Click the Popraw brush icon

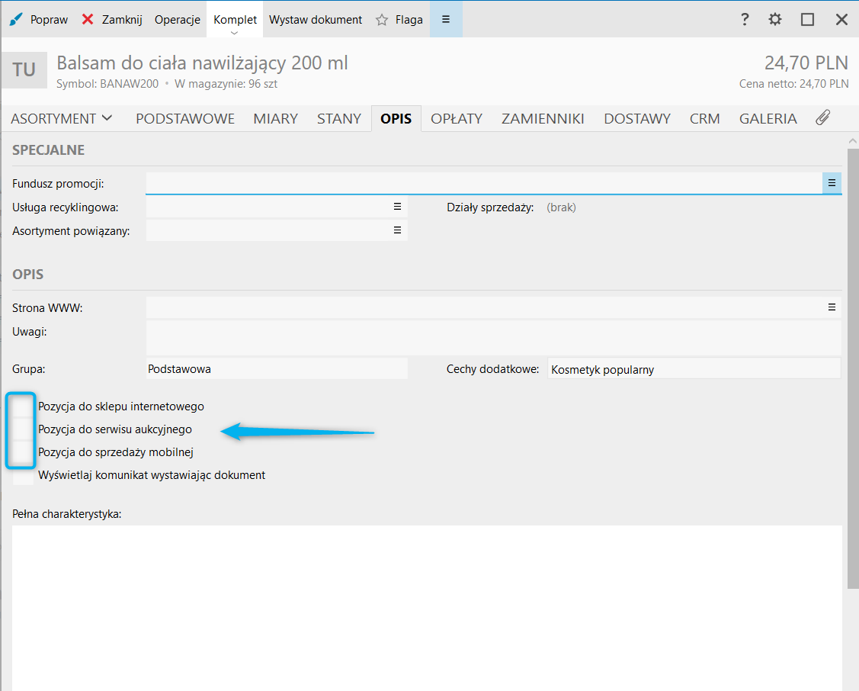(16, 20)
